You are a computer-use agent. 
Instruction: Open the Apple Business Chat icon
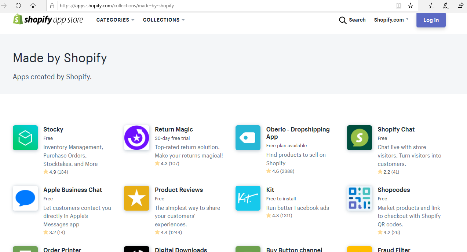[25, 198]
